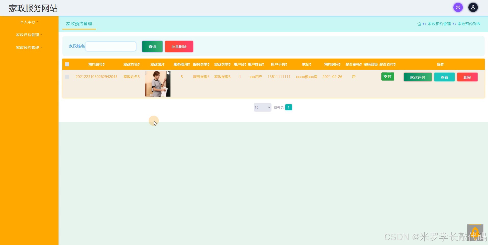Image resolution: width=488 pixels, height=245 pixels.
Task: Sort table by 用户姓名 column
Action: click(256, 64)
